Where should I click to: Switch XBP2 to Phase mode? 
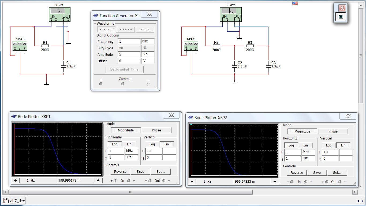tap(333, 131)
